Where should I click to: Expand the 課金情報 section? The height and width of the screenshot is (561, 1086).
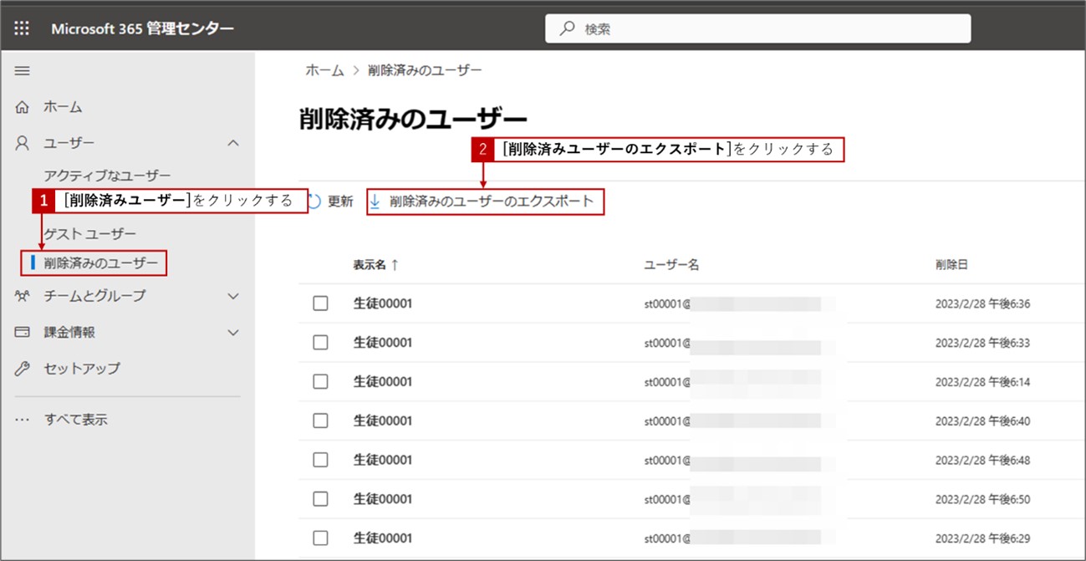tap(232, 331)
